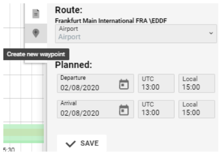Click the checkmark icon beside SAVE
220x153 pixels.
pyautogui.click(x=71, y=144)
